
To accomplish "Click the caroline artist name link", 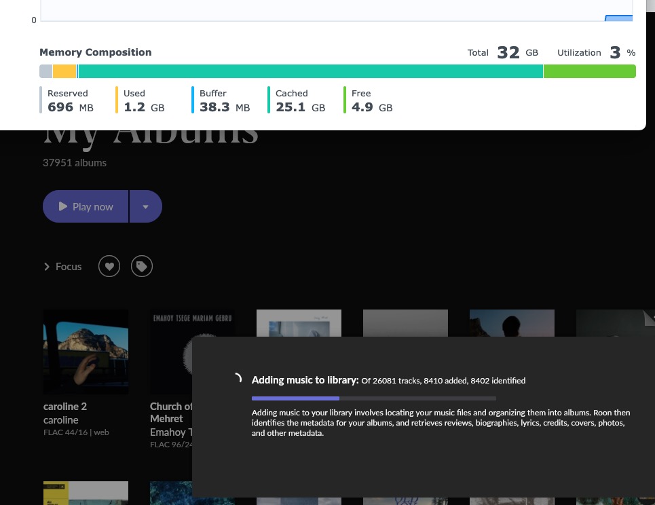I will click(61, 420).
